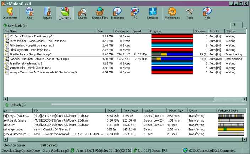
Task: Sort uploads by Upload Time column
Action: point(176,111)
